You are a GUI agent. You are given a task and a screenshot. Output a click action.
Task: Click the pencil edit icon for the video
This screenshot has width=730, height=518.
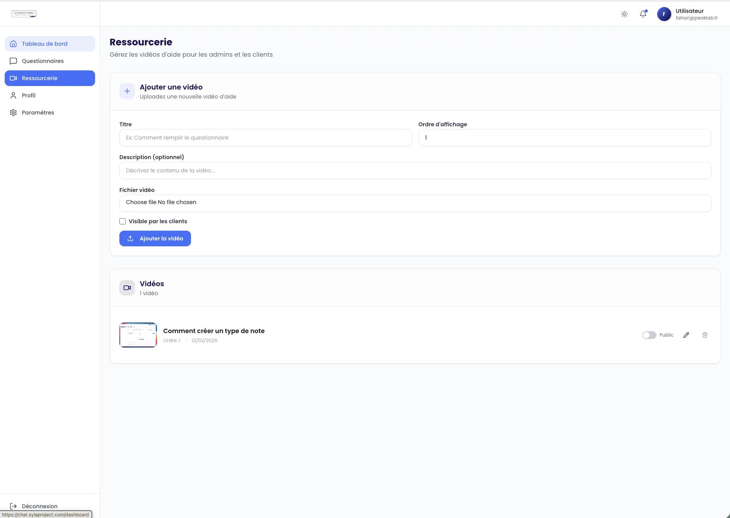tap(686, 335)
